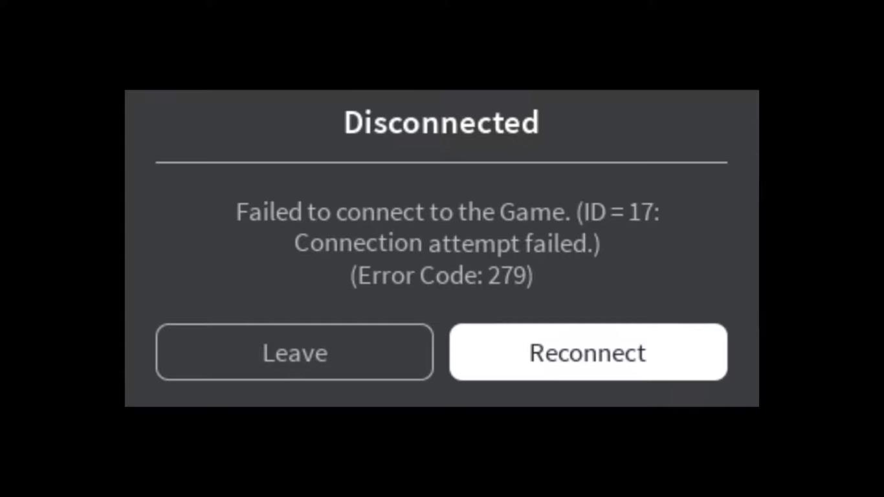Choose the white Reconnect option
884x497 pixels.
(588, 352)
